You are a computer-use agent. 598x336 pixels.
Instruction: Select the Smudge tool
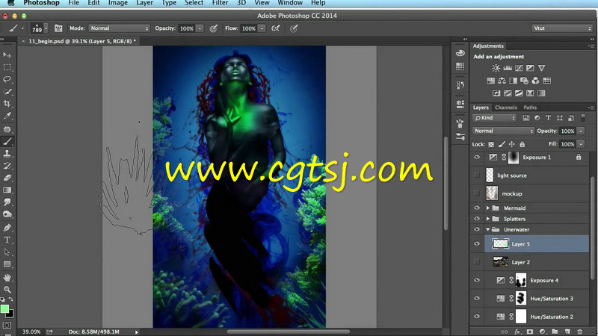pos(7,202)
